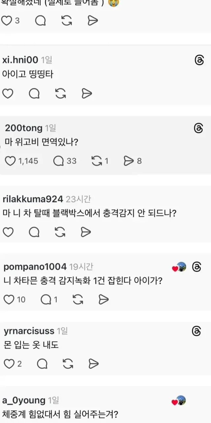The height and width of the screenshot is (423, 211).
Task: Open Threads icon beside xi.hni00 comment
Action: point(199,60)
